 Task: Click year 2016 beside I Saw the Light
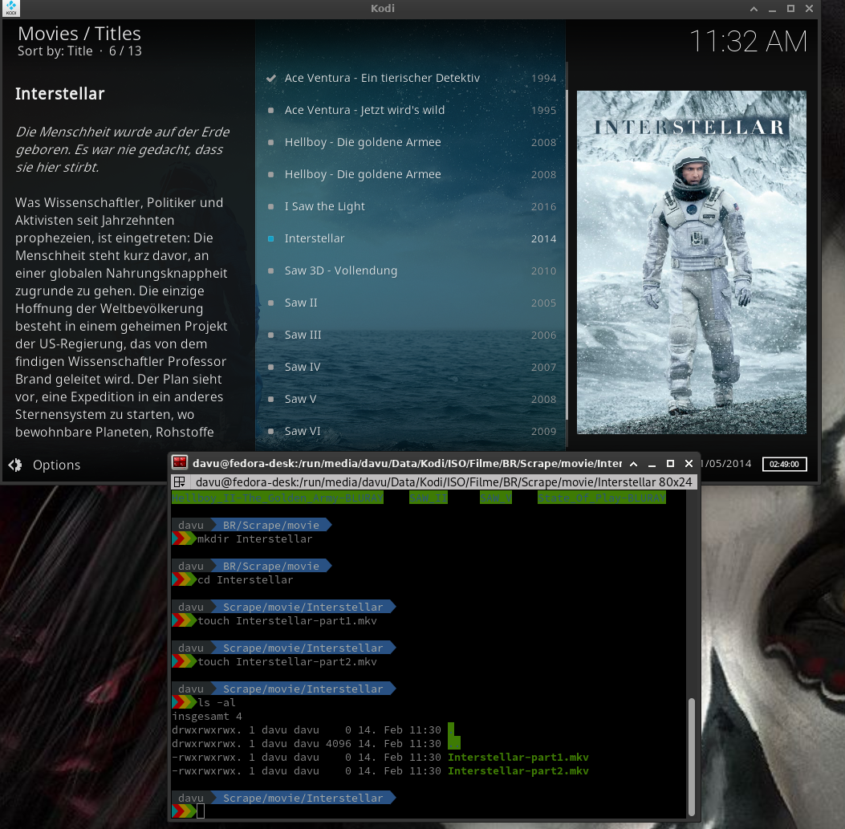click(543, 207)
